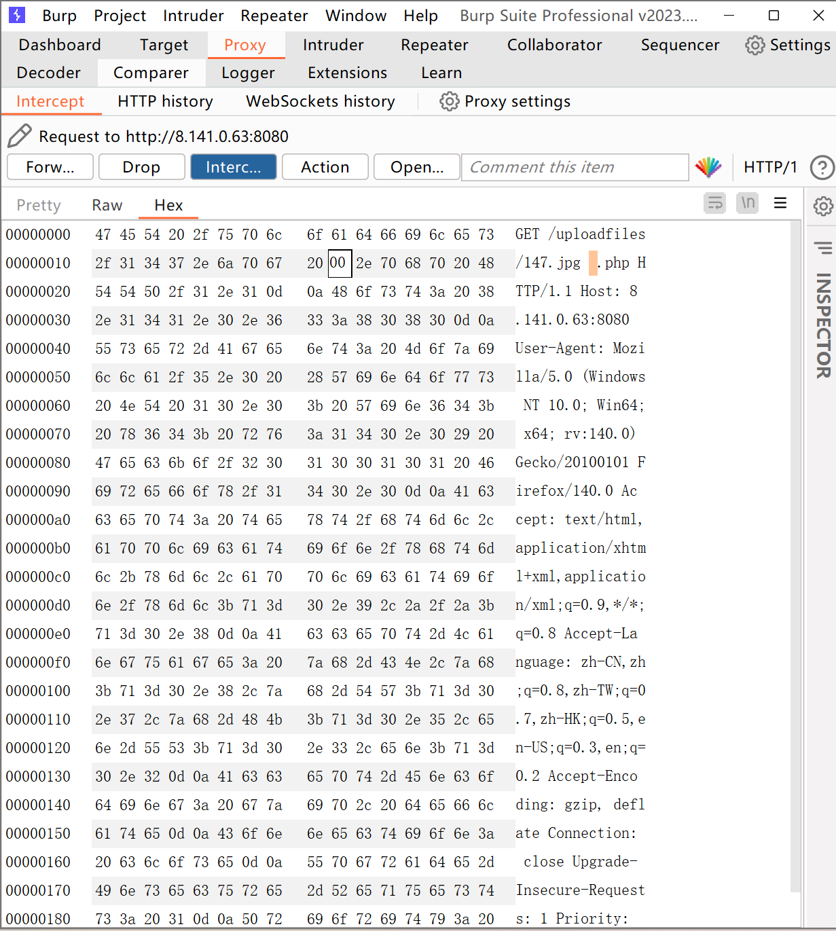
Task: Maximize the Burp Suite window
Action: tap(774, 15)
